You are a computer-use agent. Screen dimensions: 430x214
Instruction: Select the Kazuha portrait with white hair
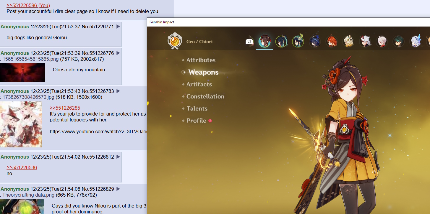point(382,42)
